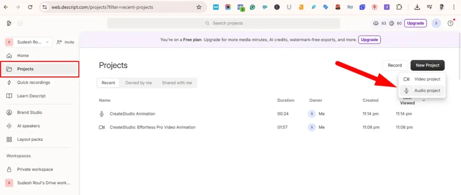
Task: Open Quick recordings from sidebar
Action: coord(33,82)
